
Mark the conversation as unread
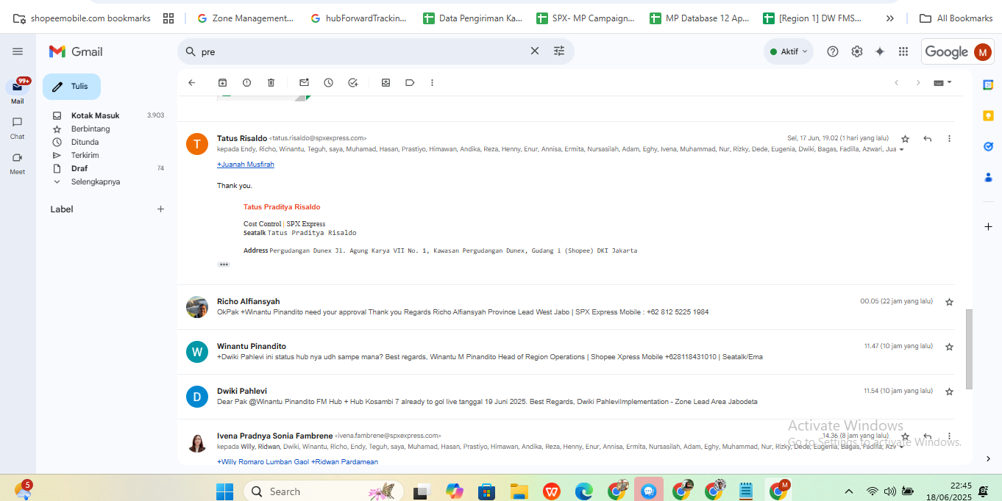coord(304,83)
